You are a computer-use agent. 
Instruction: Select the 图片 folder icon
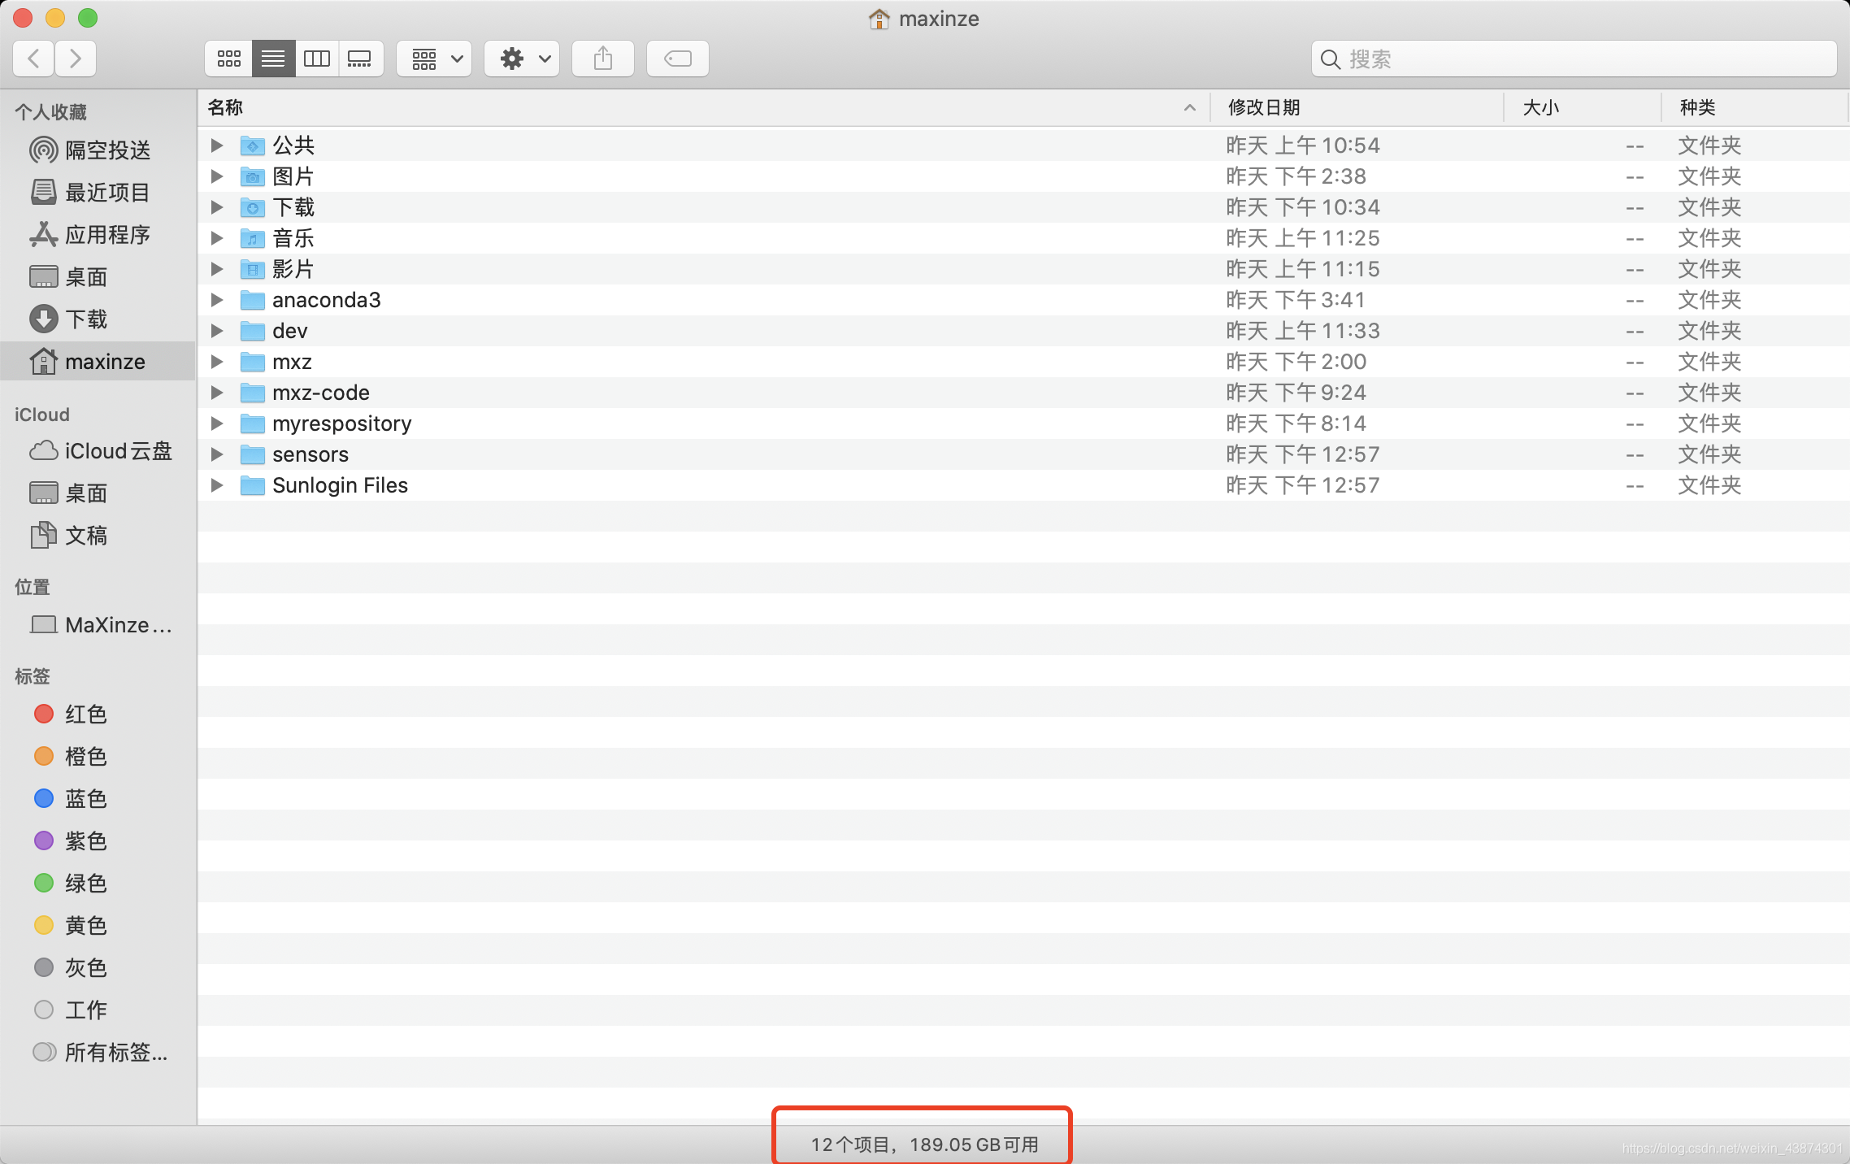tap(253, 176)
